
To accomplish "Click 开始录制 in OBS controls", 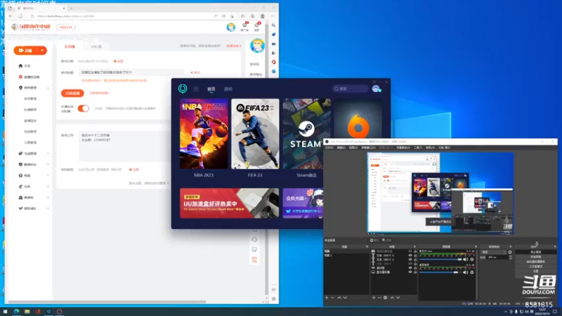I will coord(536,256).
